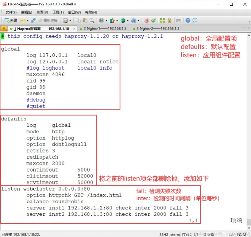This screenshot has width=251, height=237.
Task: Open the session Properties icon
Action: pyautogui.click(x=65, y=20)
